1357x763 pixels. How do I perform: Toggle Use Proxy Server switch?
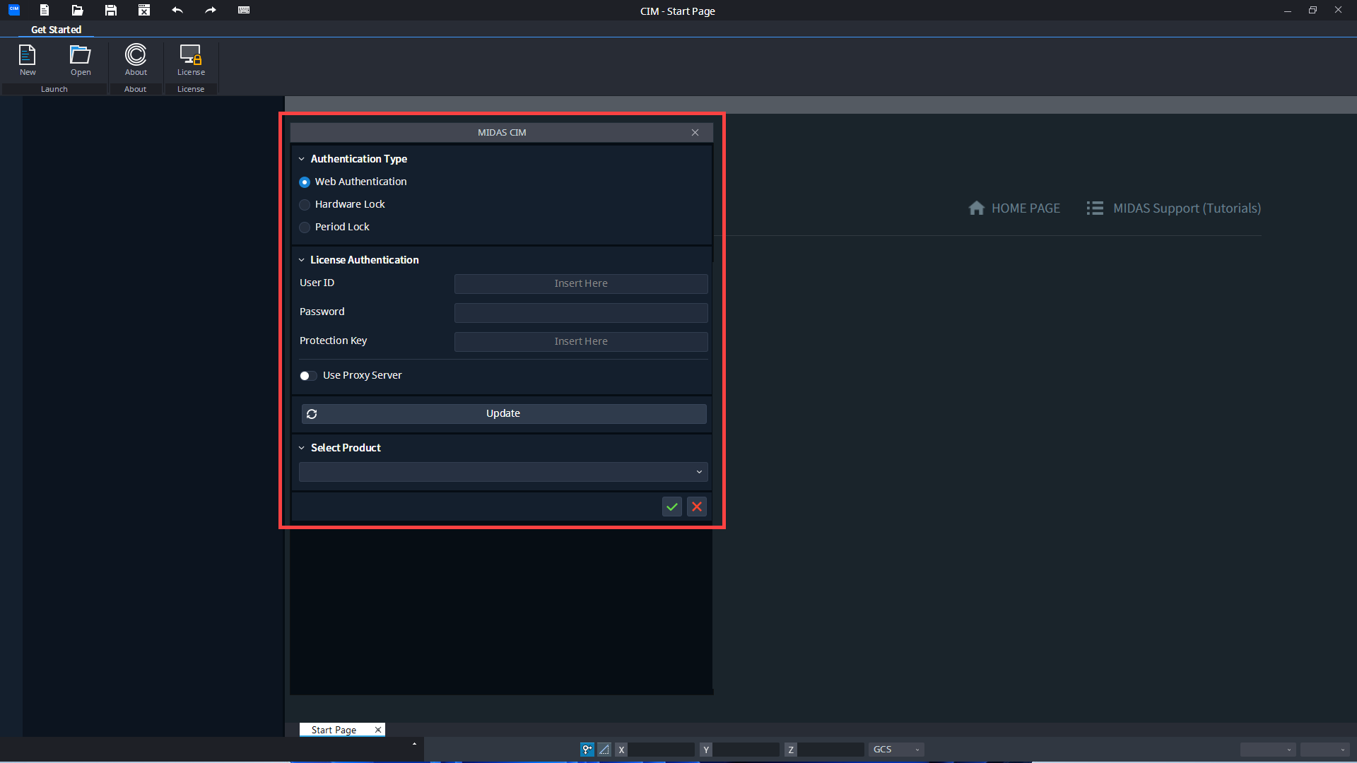(308, 376)
